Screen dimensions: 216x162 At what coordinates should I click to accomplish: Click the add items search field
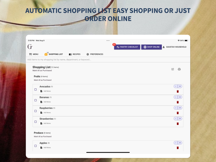[x=108, y=60]
